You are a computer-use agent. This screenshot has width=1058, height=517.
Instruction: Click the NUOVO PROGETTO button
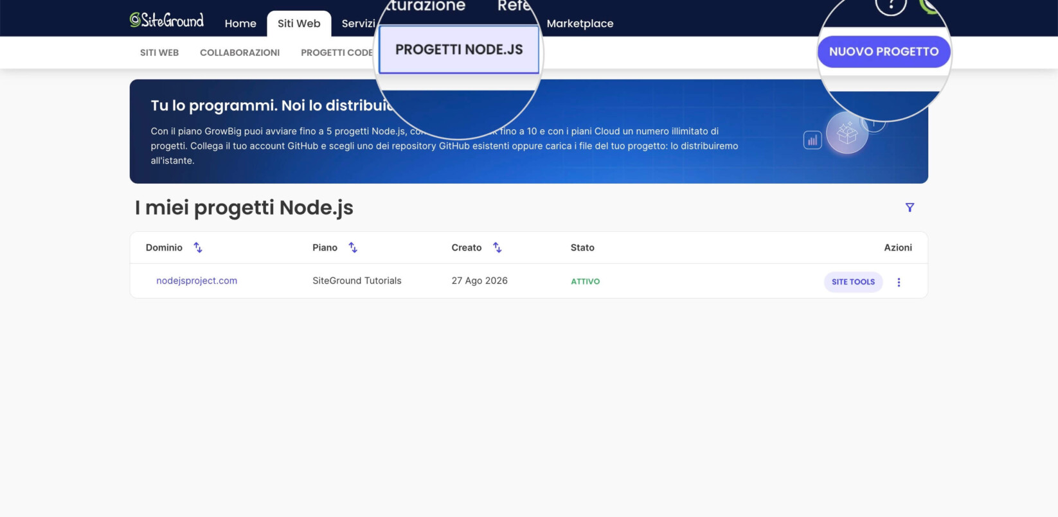pyautogui.click(x=884, y=51)
